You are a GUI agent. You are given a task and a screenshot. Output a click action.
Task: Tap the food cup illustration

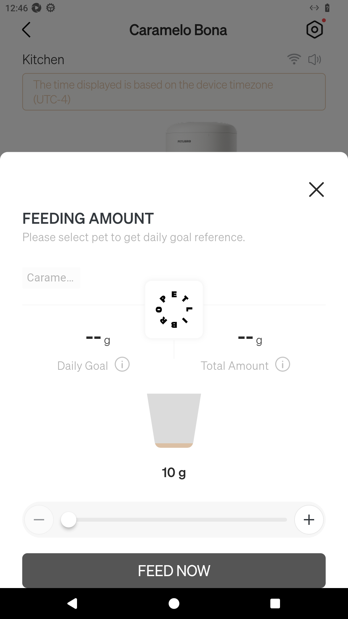click(x=174, y=420)
